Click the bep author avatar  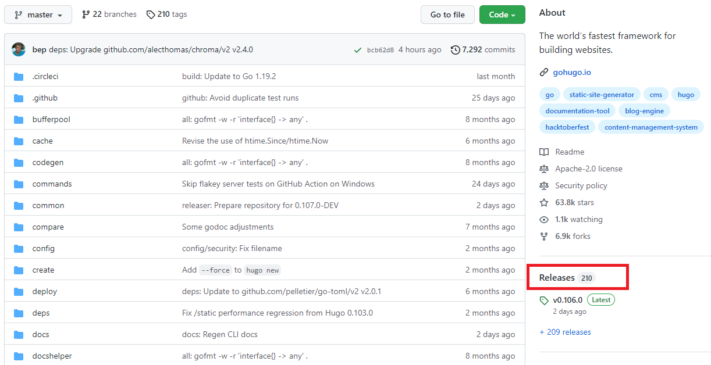click(x=19, y=49)
